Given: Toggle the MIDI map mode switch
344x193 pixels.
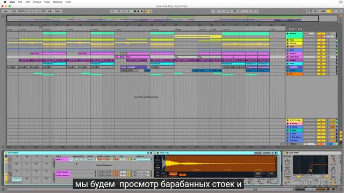Looking at the screenshot, I should [x=323, y=11].
